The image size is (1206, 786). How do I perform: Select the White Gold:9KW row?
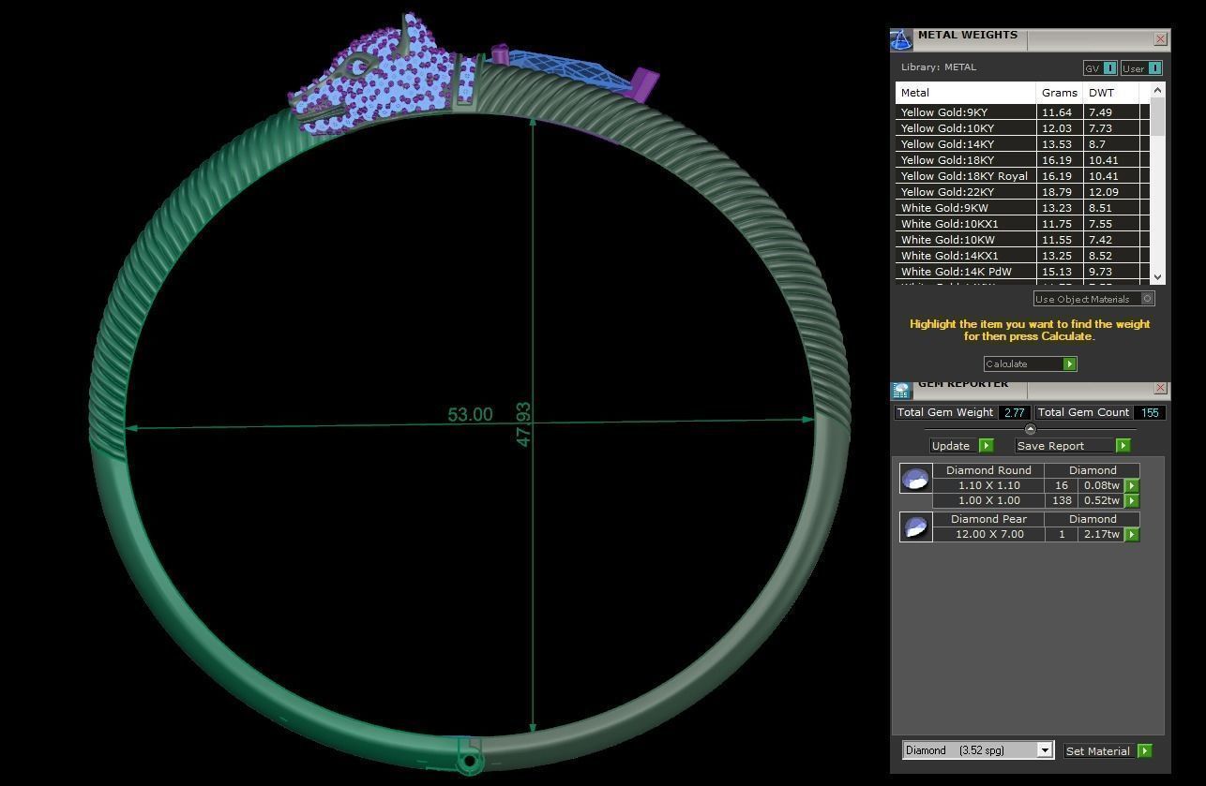tap(1022, 208)
